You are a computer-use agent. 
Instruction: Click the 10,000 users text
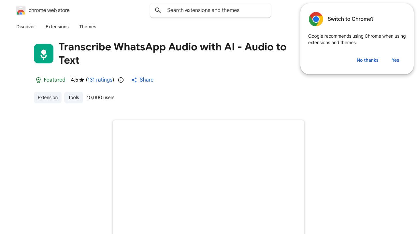[x=101, y=97]
